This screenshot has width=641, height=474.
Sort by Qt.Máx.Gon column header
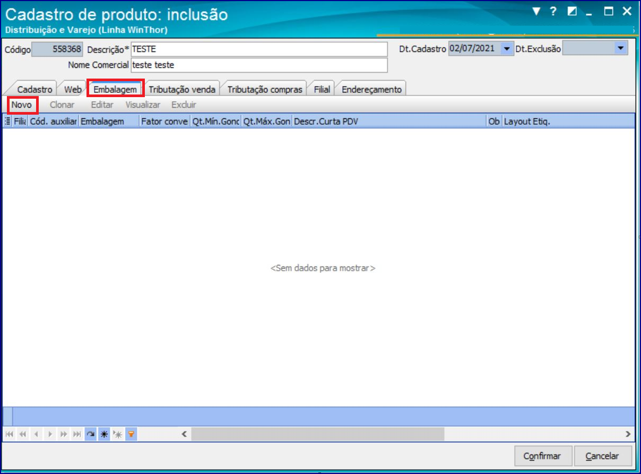[267, 122]
